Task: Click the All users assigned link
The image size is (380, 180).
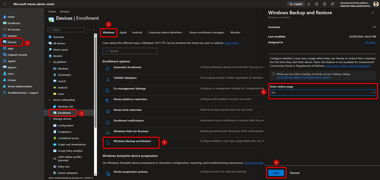Action: click(371, 42)
